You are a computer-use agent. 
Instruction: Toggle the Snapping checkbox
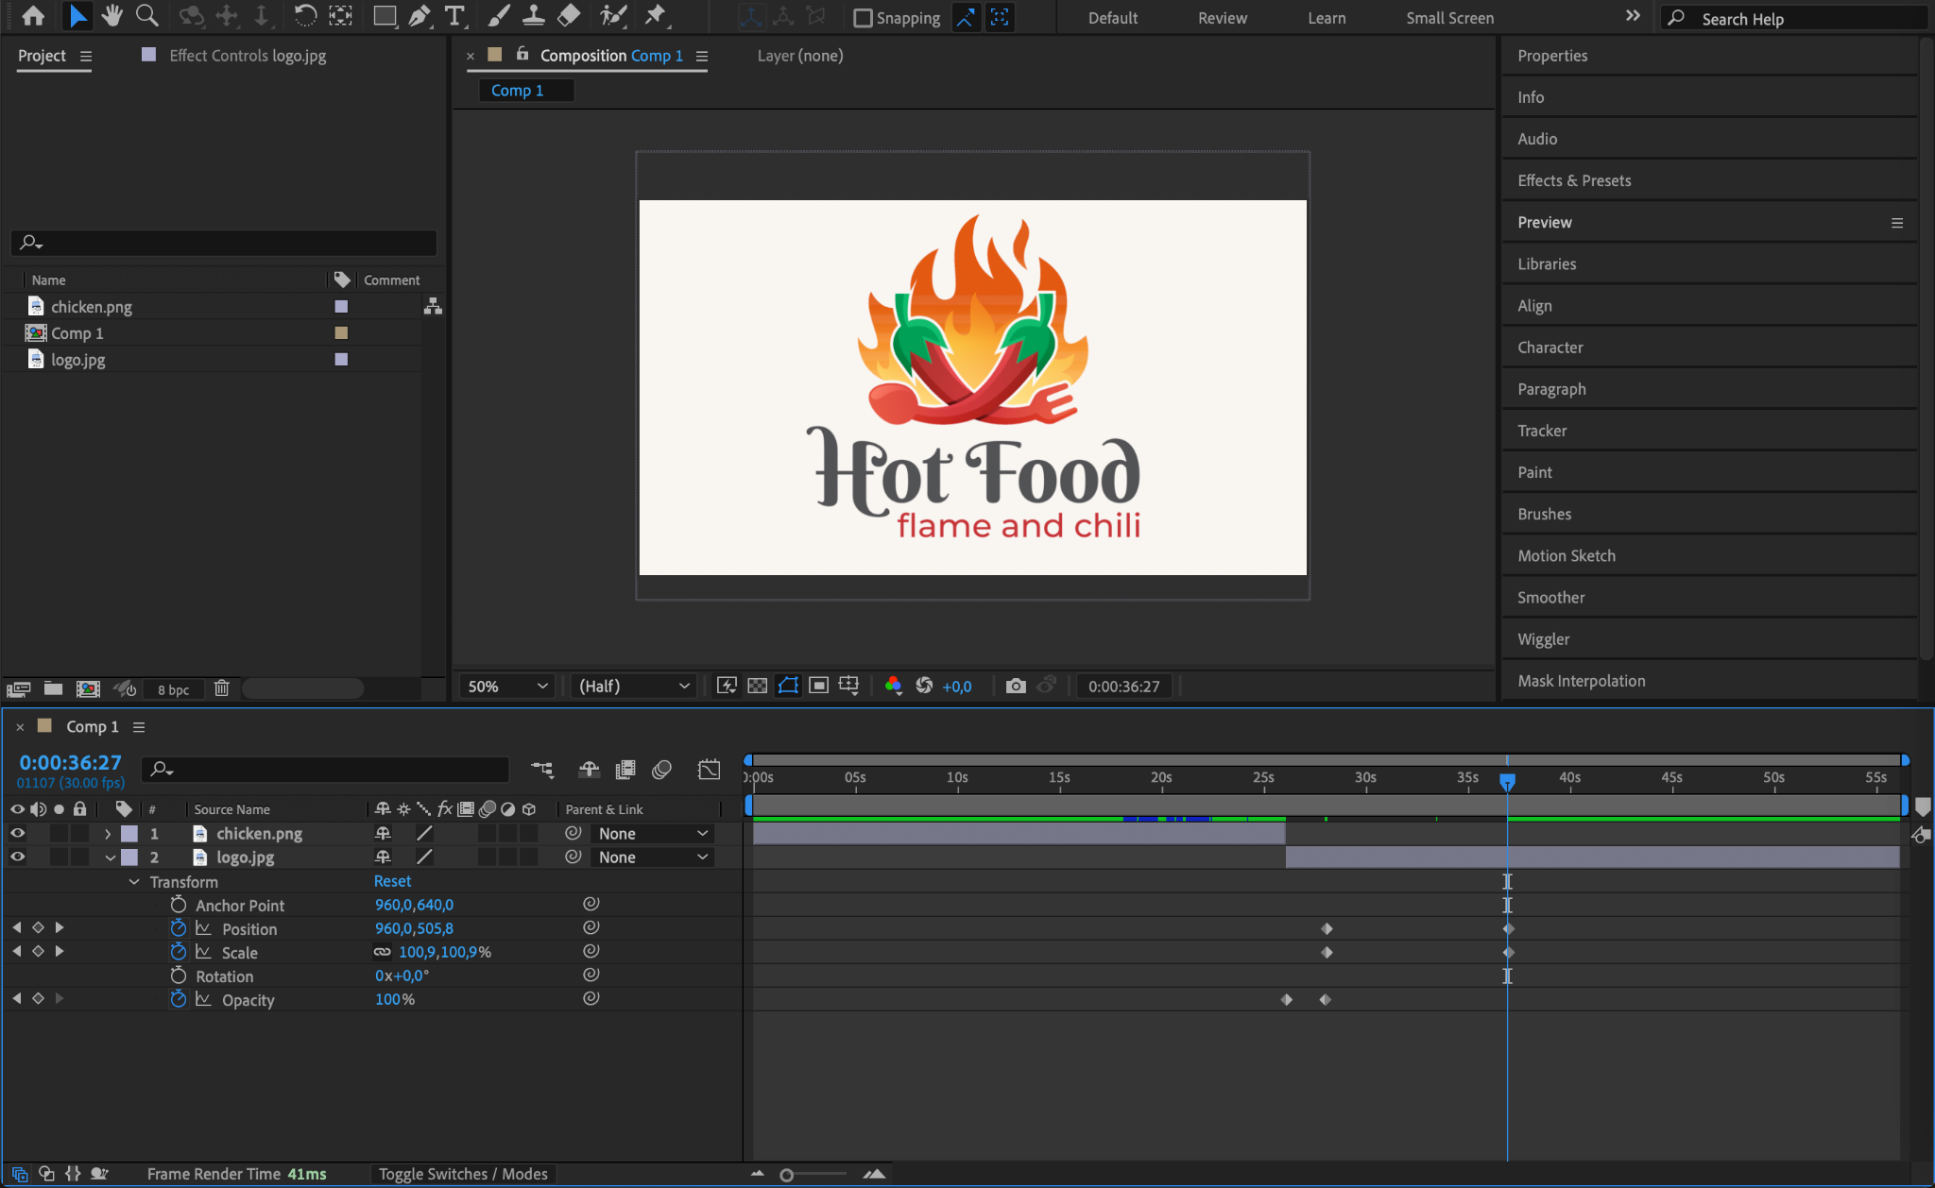[863, 18]
